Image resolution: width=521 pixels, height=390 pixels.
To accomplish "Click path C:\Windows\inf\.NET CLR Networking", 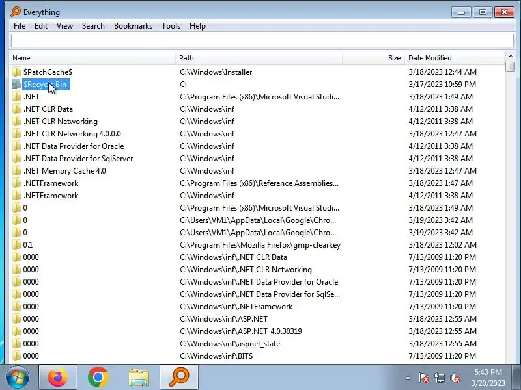I will (x=246, y=270).
